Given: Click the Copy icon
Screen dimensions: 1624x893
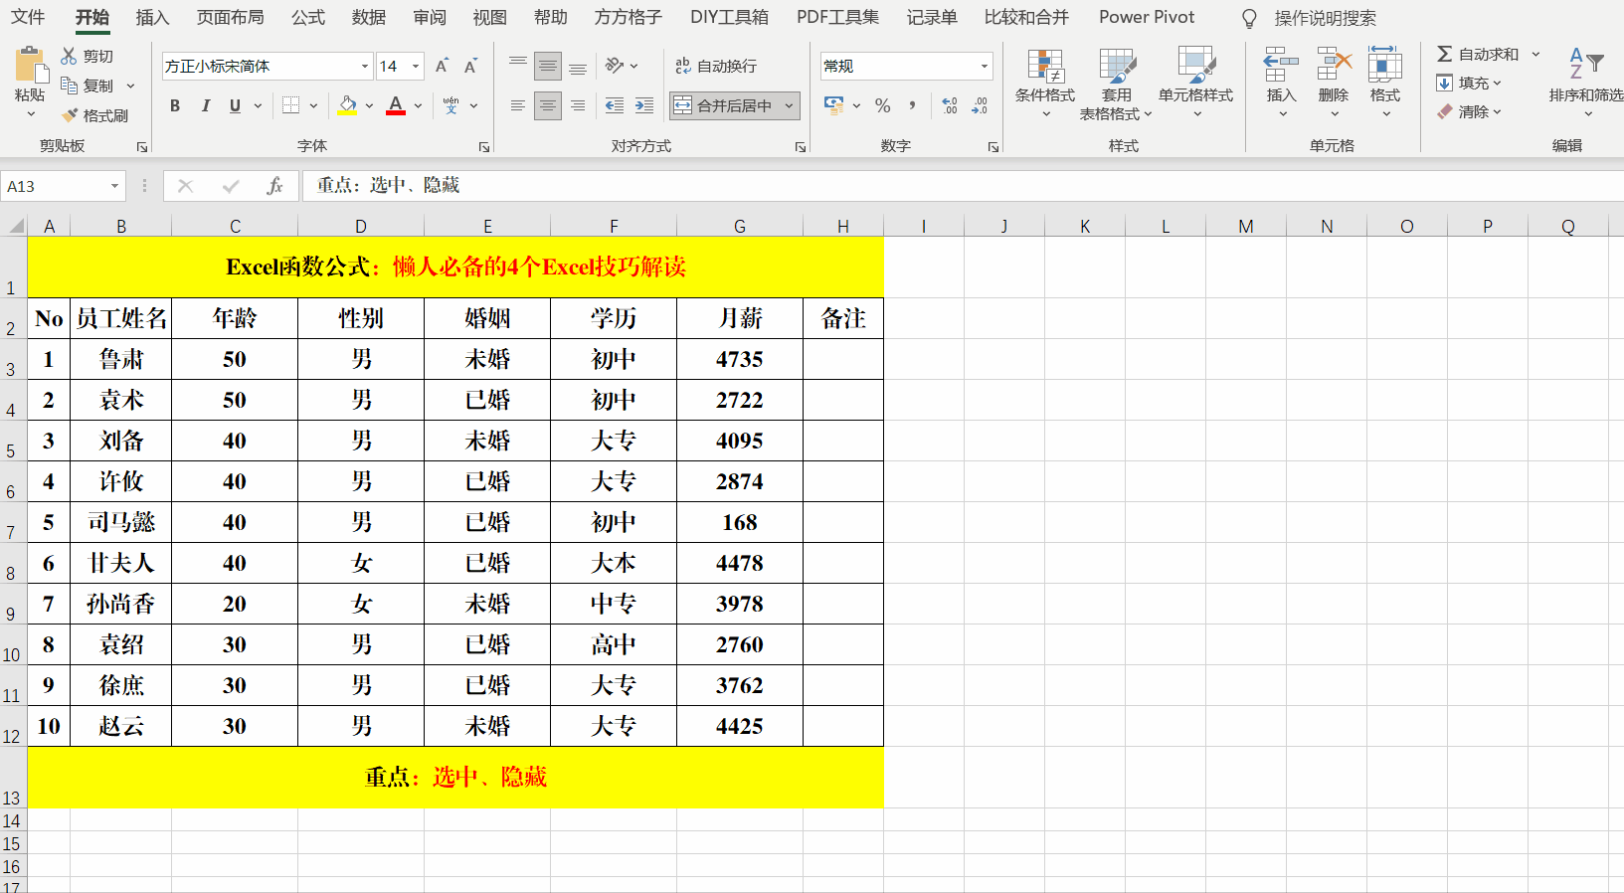Looking at the screenshot, I should pos(69,86).
